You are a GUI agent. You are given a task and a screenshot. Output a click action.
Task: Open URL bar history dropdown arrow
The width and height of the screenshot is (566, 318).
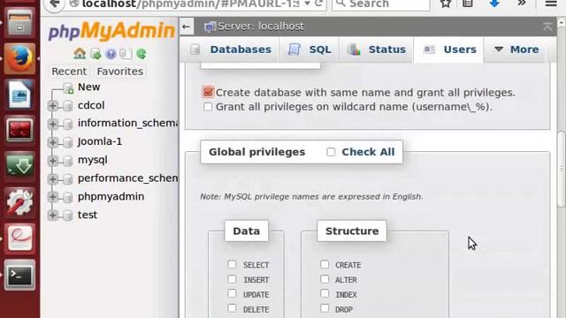point(307,4)
